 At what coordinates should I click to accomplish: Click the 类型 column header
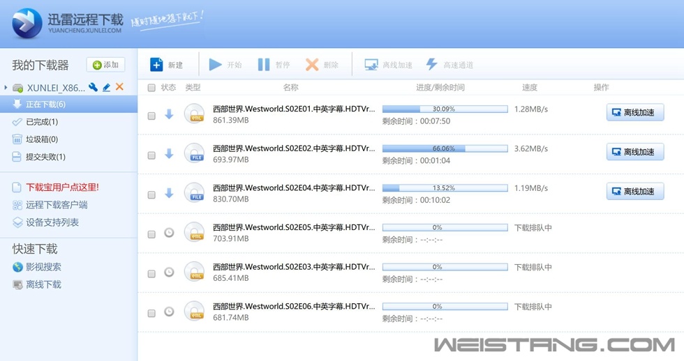(193, 88)
